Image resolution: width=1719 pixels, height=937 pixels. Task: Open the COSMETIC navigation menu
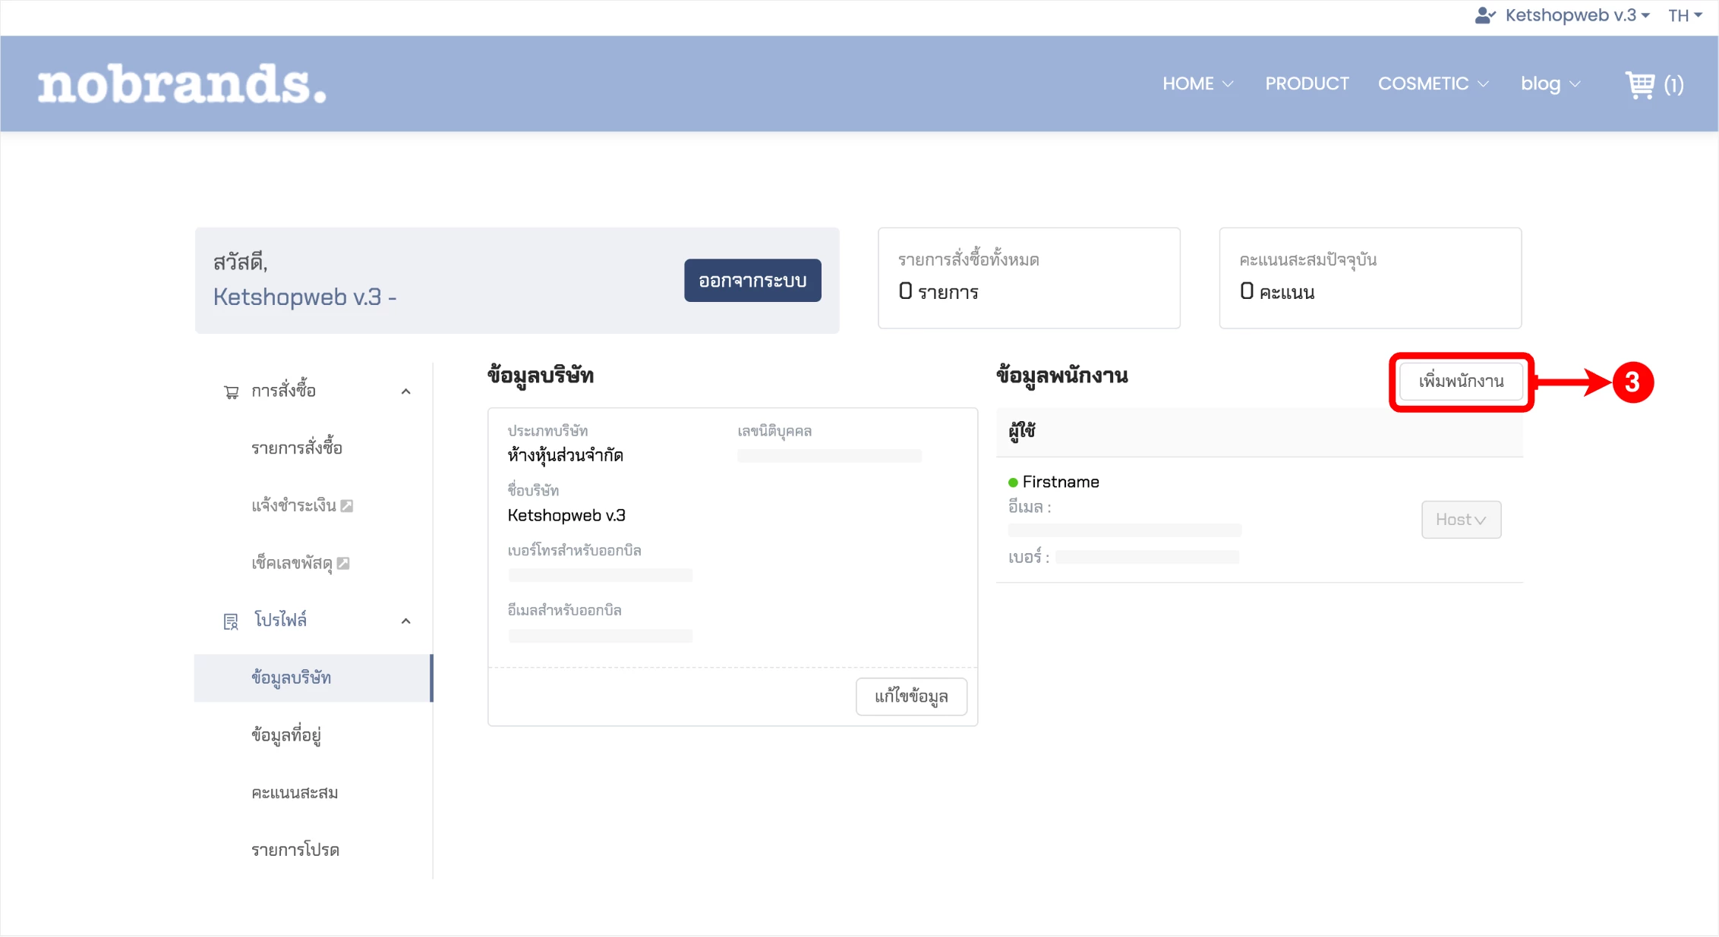(x=1432, y=83)
